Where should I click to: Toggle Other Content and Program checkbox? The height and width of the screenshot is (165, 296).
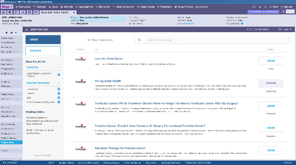point(59,101)
